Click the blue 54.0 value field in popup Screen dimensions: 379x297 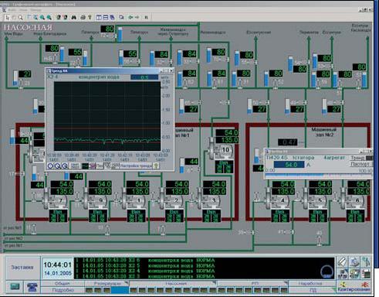(x=289, y=165)
